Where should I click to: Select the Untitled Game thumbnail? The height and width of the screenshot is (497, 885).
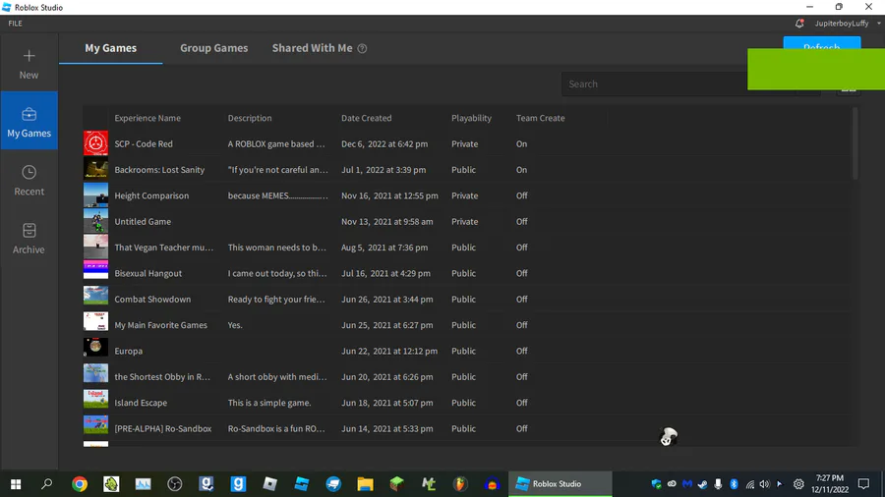click(x=95, y=221)
